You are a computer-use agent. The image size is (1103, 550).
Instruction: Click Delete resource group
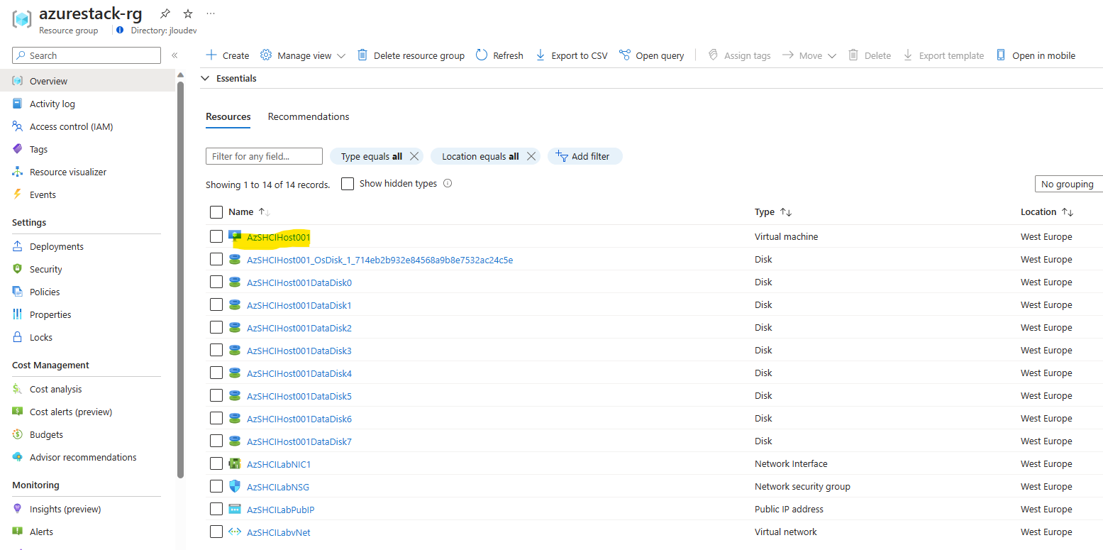pos(411,55)
